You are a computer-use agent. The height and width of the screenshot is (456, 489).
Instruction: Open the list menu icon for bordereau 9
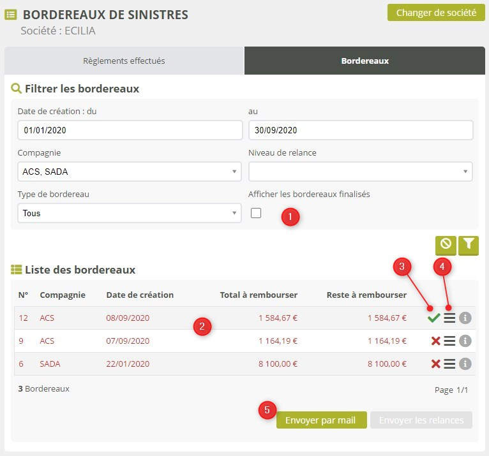[449, 341]
